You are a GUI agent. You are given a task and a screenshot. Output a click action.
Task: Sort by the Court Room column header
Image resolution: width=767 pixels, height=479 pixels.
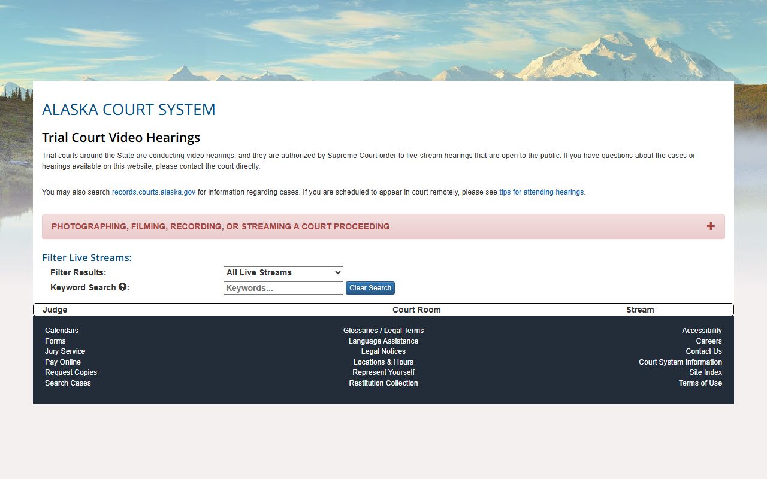pos(416,310)
